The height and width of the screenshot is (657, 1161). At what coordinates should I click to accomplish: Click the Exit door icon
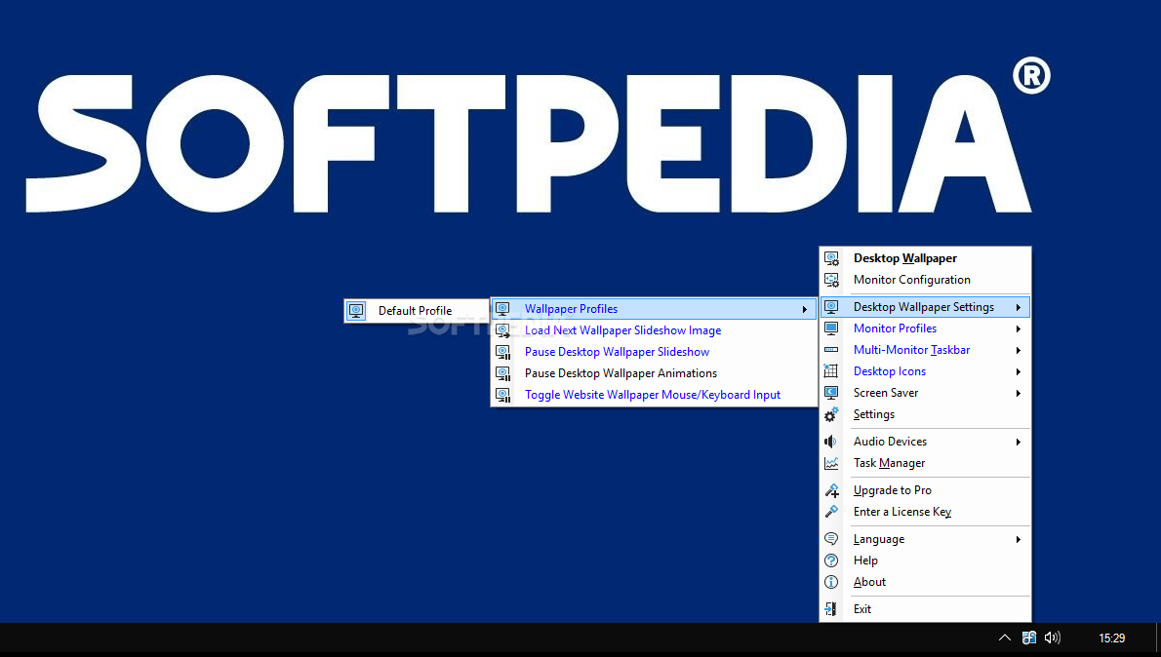click(831, 609)
